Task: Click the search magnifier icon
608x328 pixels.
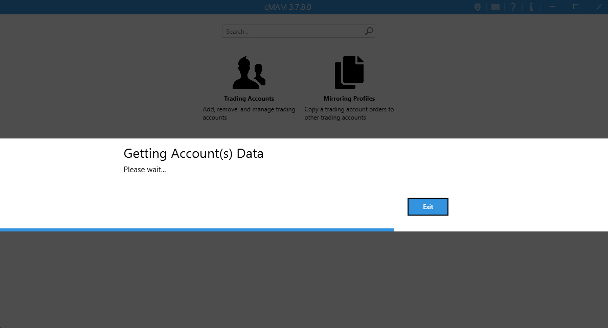Action: point(369,32)
